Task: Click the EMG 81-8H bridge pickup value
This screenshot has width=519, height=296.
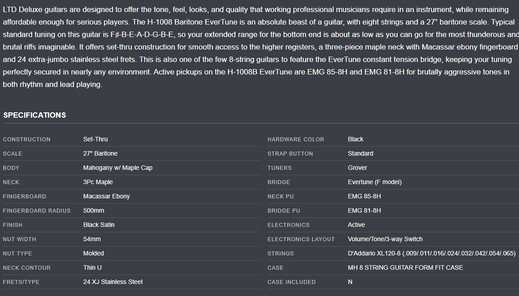Action: (364, 210)
